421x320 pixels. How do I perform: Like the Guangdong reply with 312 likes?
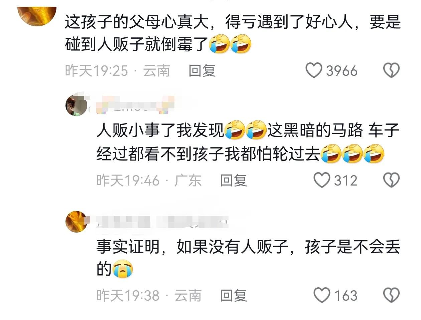[x=322, y=180]
